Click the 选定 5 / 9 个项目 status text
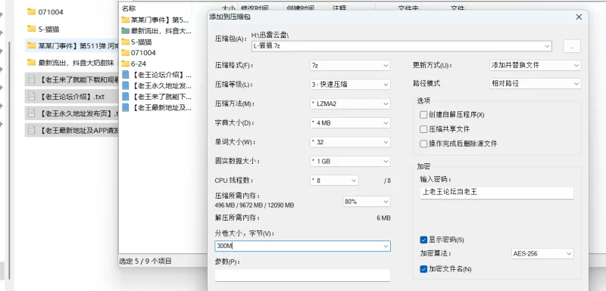606x291 pixels. pos(145,261)
